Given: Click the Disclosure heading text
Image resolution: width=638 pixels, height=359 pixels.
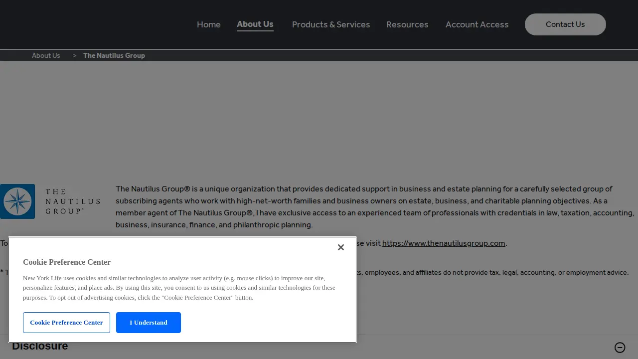Looking at the screenshot, I should [x=40, y=346].
